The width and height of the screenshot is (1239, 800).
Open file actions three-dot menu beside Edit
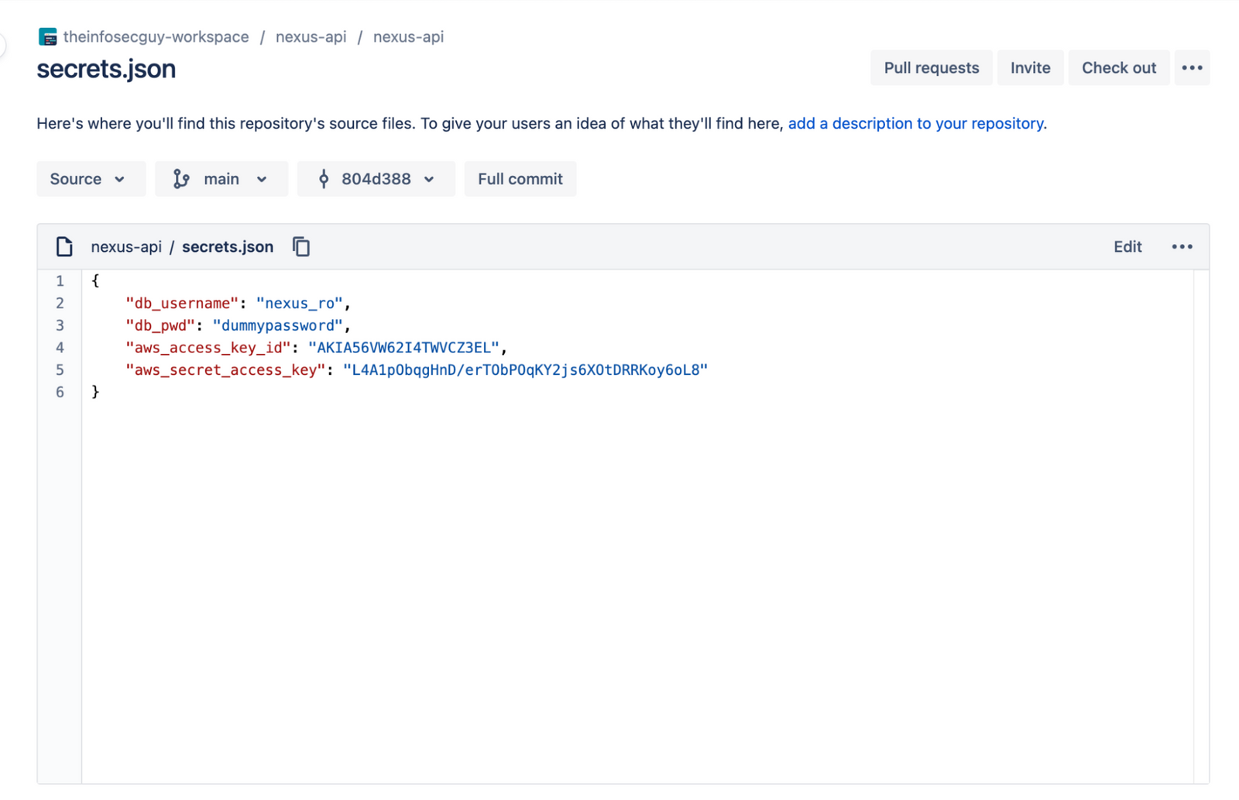[1182, 246]
